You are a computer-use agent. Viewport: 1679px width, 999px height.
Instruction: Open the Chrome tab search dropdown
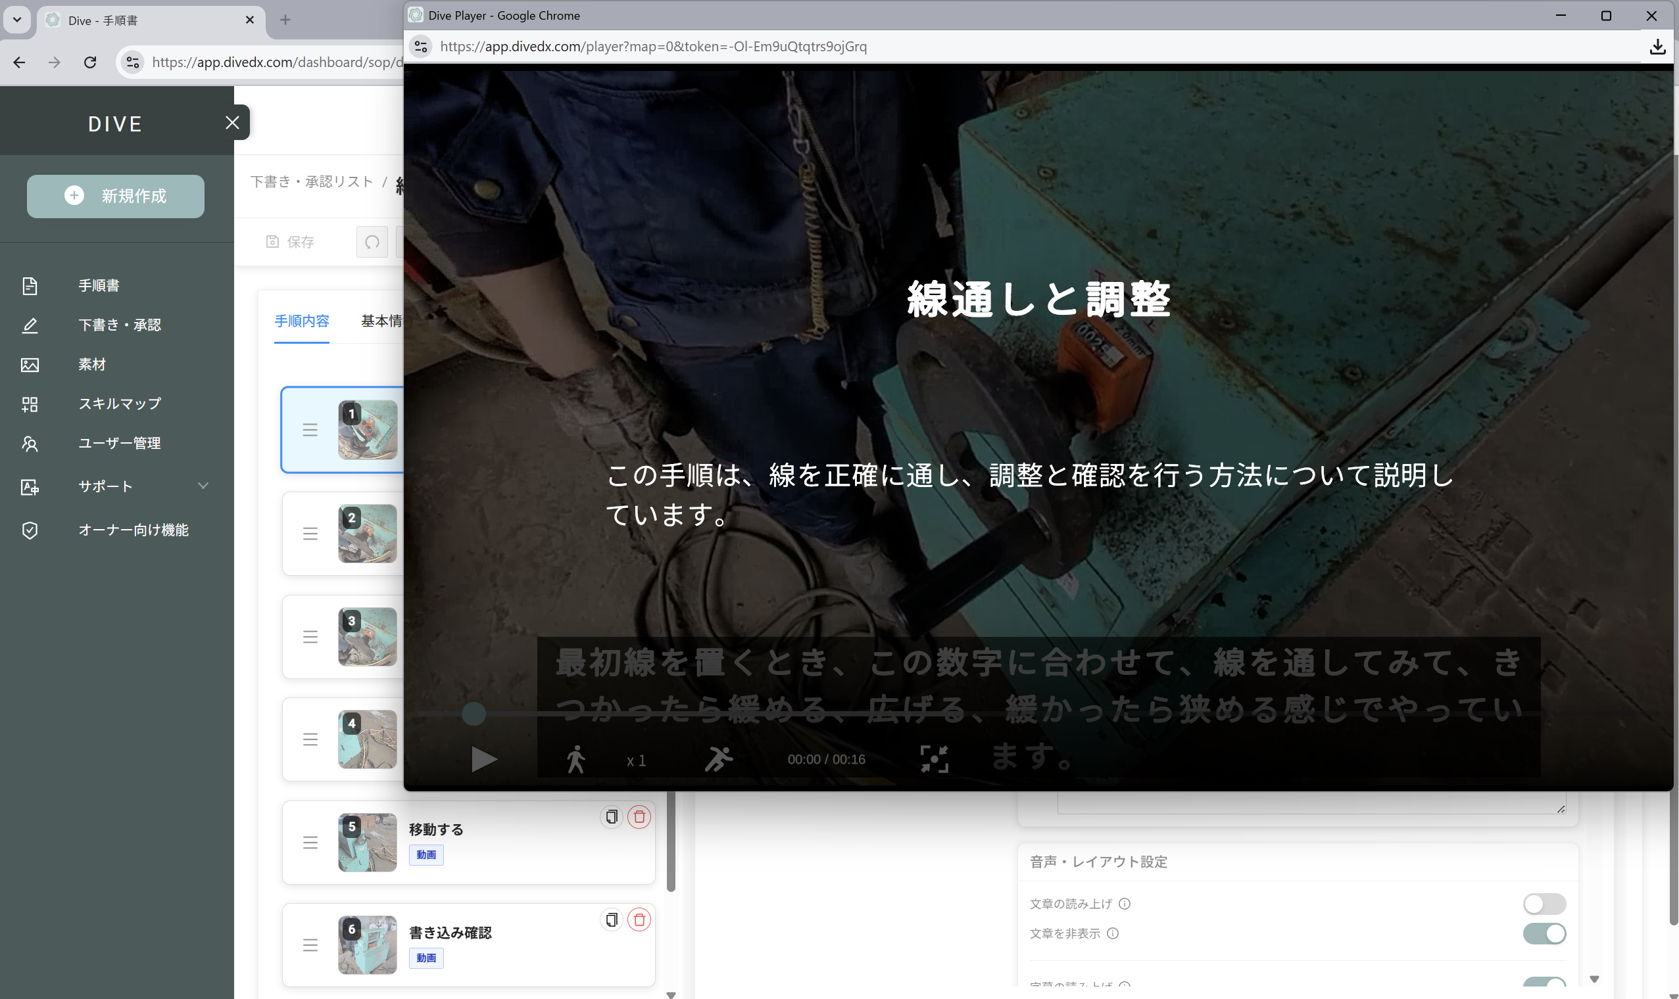(17, 20)
